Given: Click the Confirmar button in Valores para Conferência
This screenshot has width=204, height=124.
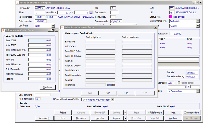Looking at the screenshot, I should [47, 87].
